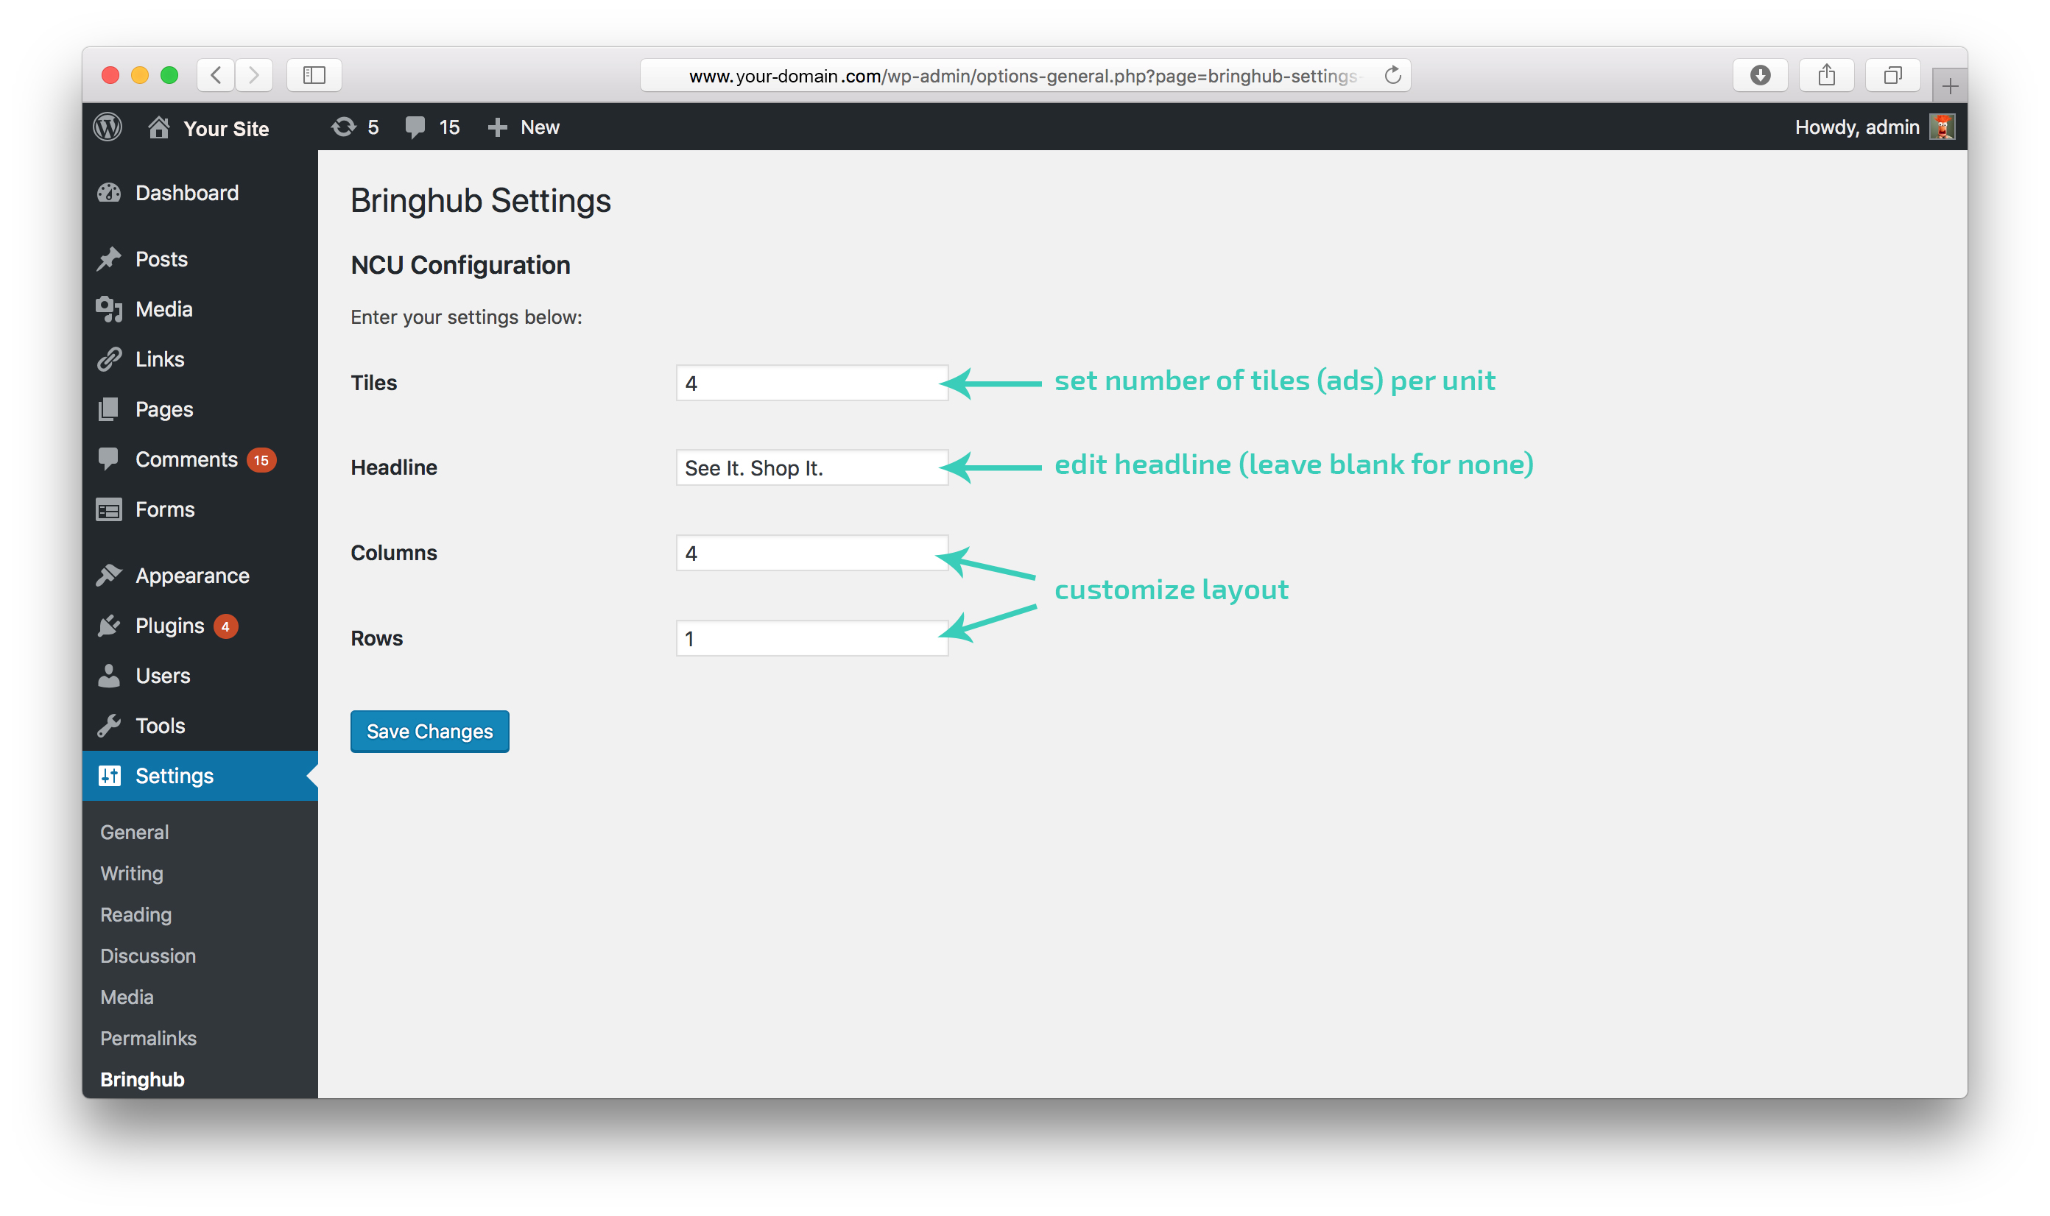This screenshot has width=2050, height=1216.
Task: Go to Appearance in the sidebar
Action: click(x=191, y=576)
